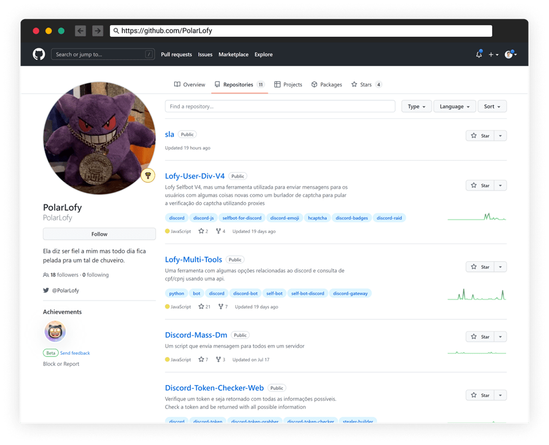This screenshot has width=549, height=445.
Task: Click the browser back arrow
Action: (x=81, y=31)
